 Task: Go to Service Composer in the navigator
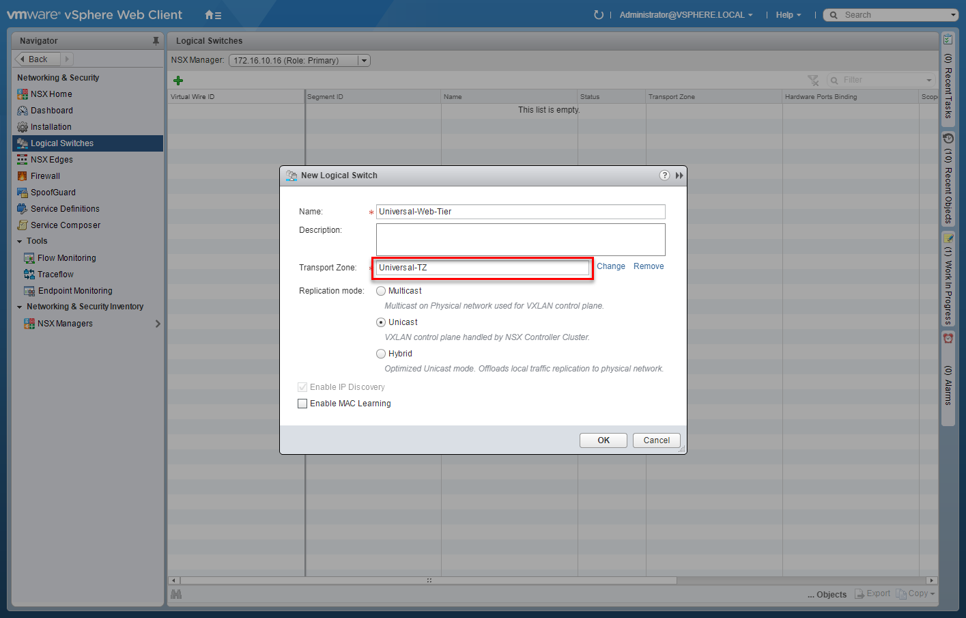pos(65,225)
